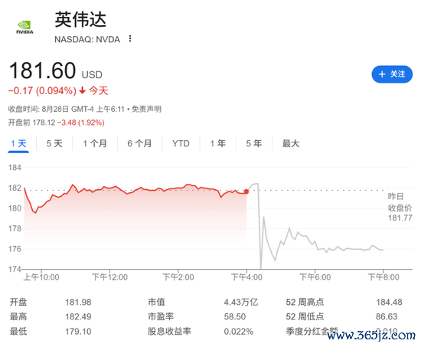Open the 免责声明 disclaimer link
This screenshot has width=421, height=347.
[x=147, y=109]
